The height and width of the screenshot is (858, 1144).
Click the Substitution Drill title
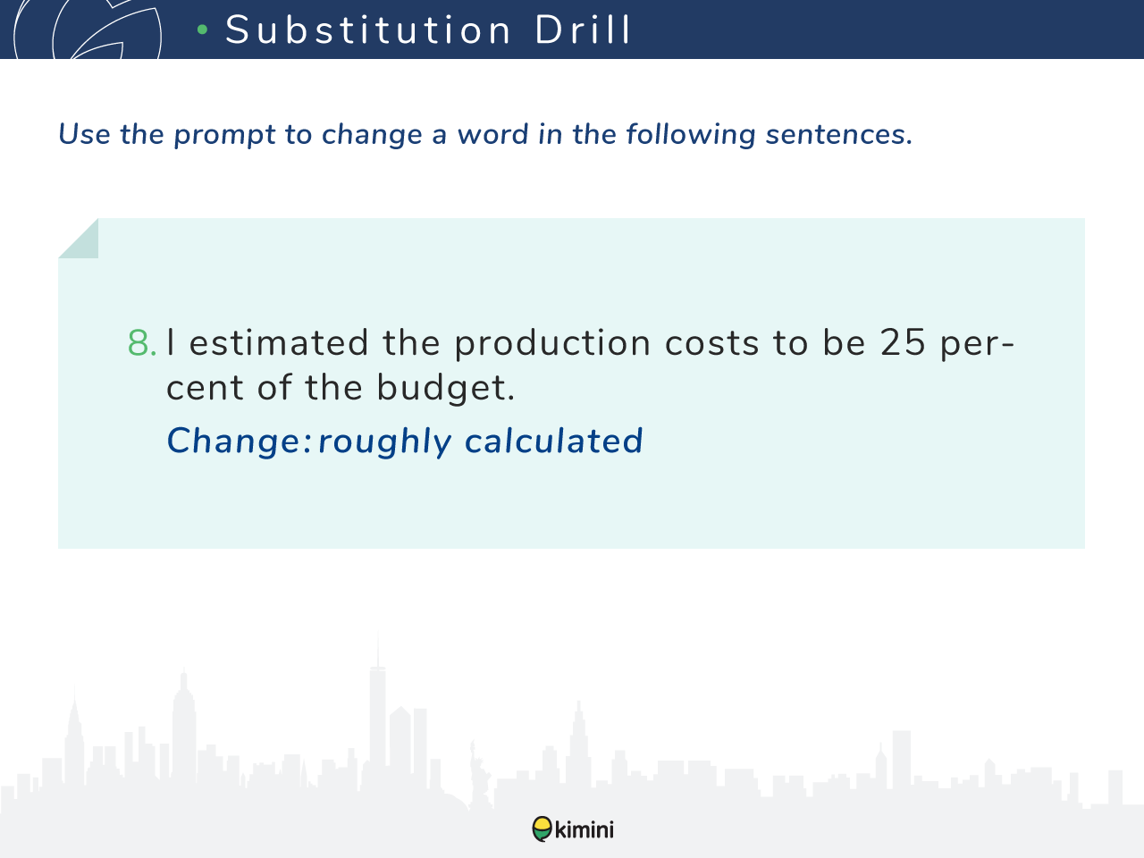coord(428,29)
